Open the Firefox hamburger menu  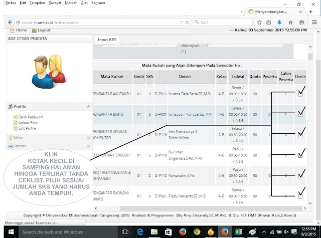[314, 22]
